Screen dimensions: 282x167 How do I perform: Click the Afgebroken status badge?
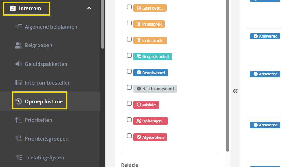pos(150,137)
